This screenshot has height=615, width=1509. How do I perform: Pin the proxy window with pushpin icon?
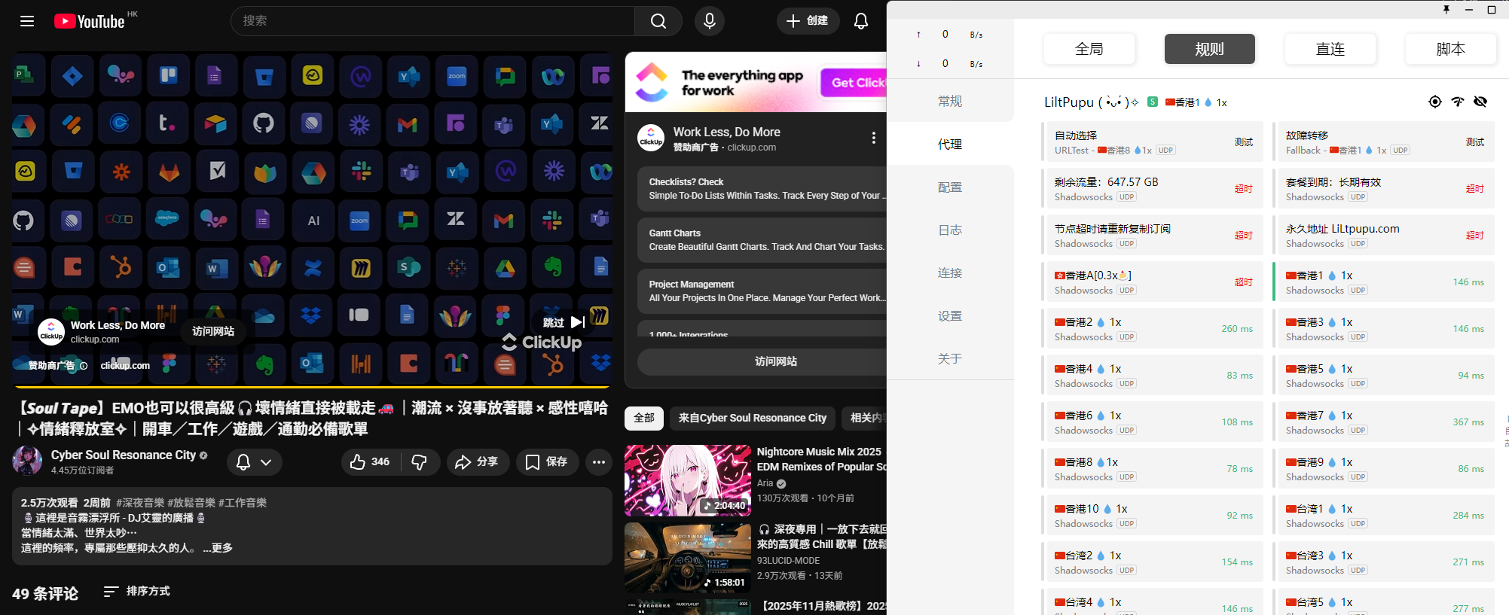(1446, 10)
